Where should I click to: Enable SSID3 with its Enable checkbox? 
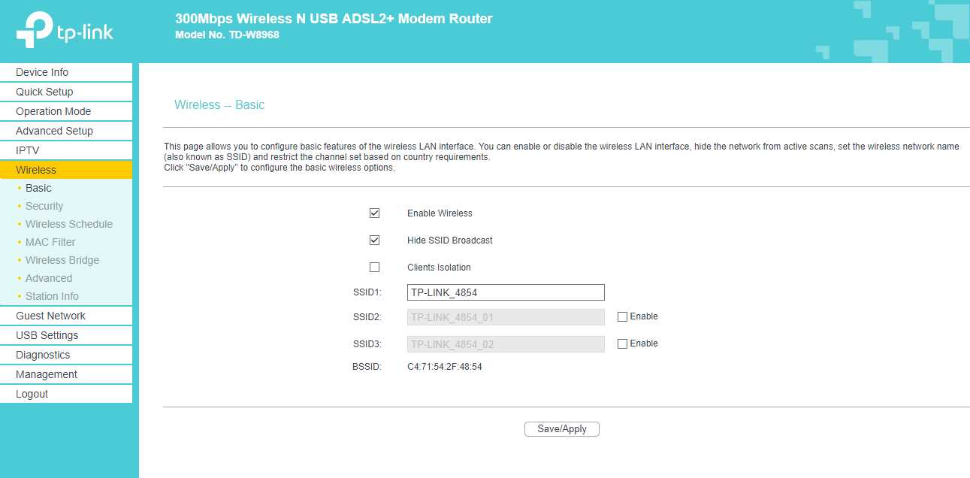click(622, 344)
